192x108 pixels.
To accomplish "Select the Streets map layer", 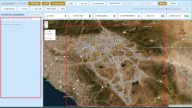I will (x=50, y=36).
